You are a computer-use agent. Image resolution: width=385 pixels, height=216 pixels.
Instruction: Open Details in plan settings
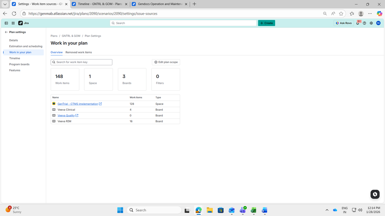coord(13,40)
